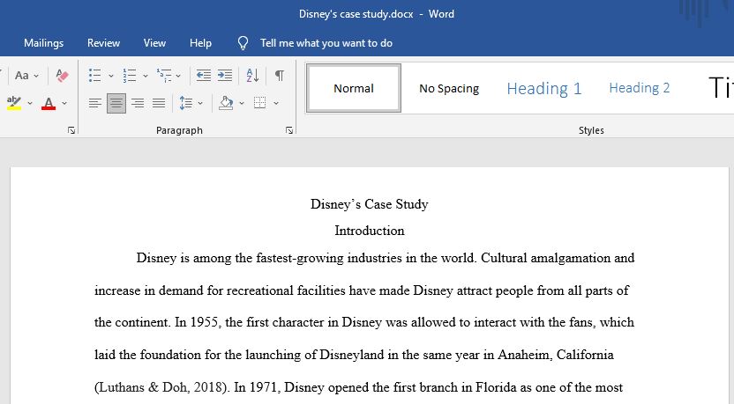
Task: Open the multilevel list dropdown arrow
Action: tap(178, 76)
